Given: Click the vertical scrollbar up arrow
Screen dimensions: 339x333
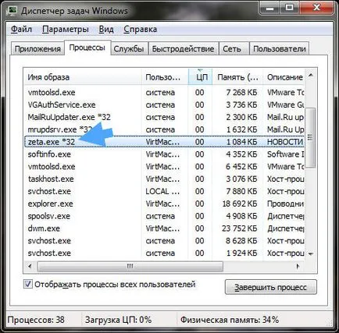Looking at the screenshot, I should 310,76.
